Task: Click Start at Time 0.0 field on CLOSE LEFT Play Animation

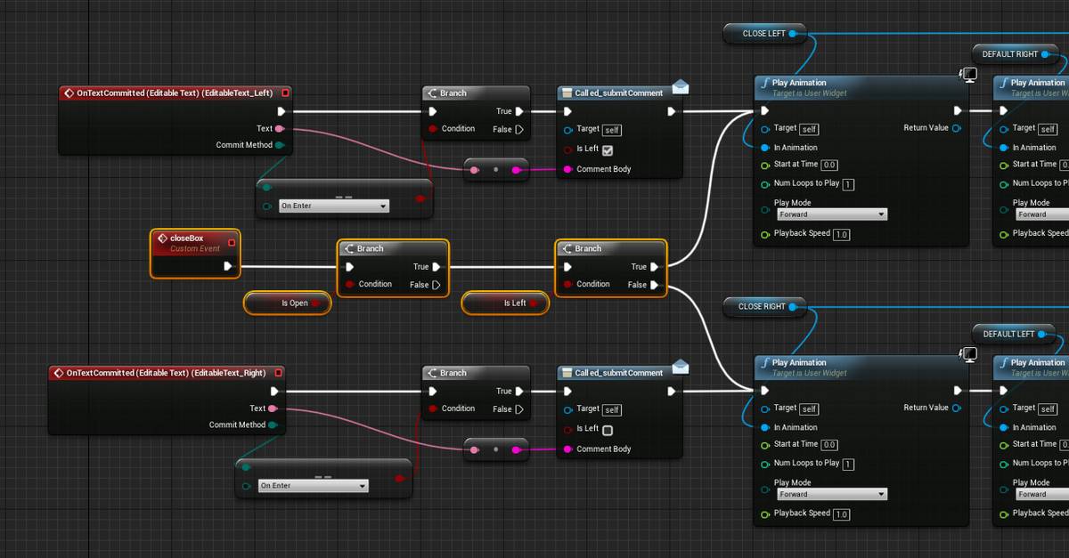Action: [829, 165]
